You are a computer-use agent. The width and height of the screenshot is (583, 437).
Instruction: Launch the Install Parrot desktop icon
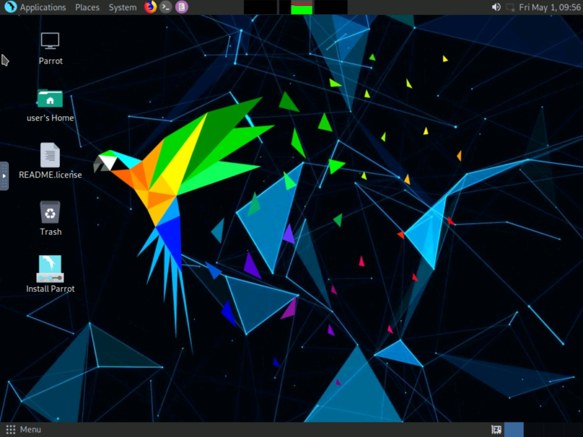point(50,269)
